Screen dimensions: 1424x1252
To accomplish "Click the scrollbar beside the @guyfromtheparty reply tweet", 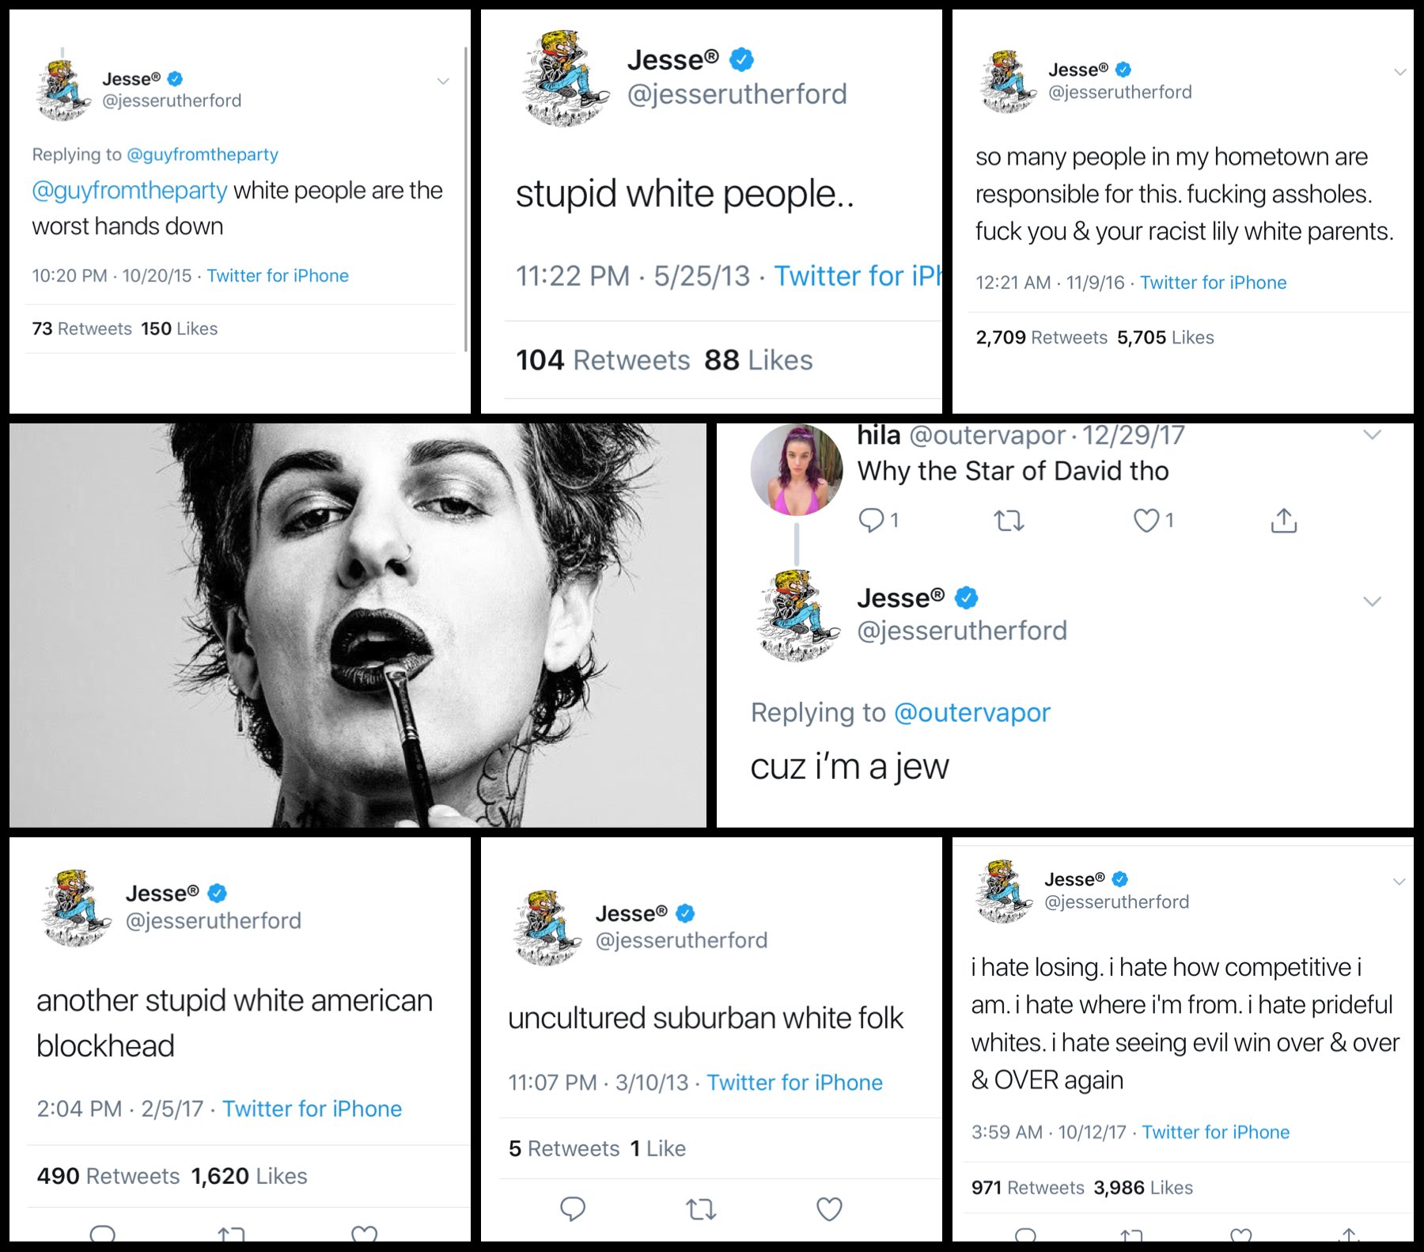I will pos(466,198).
